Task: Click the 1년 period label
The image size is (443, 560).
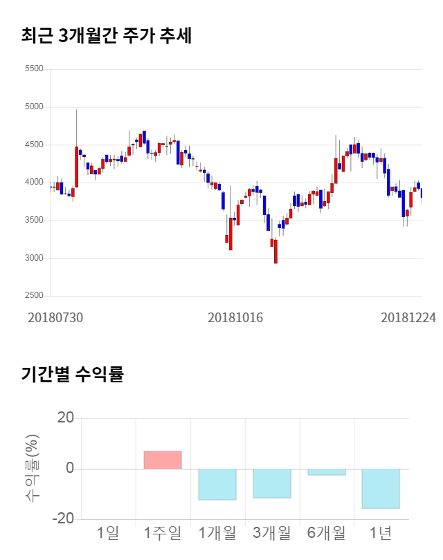Action: tap(381, 533)
